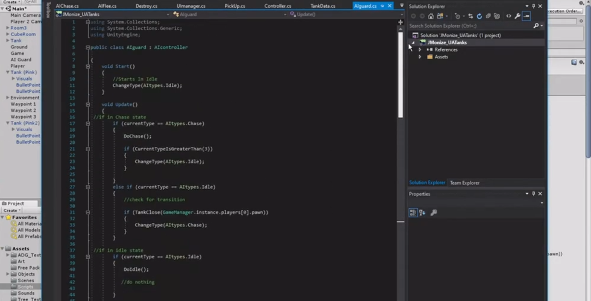Click the Collapse All icon in Solution Explorer
Screen dimensions: 591x301
[x=488, y=16]
